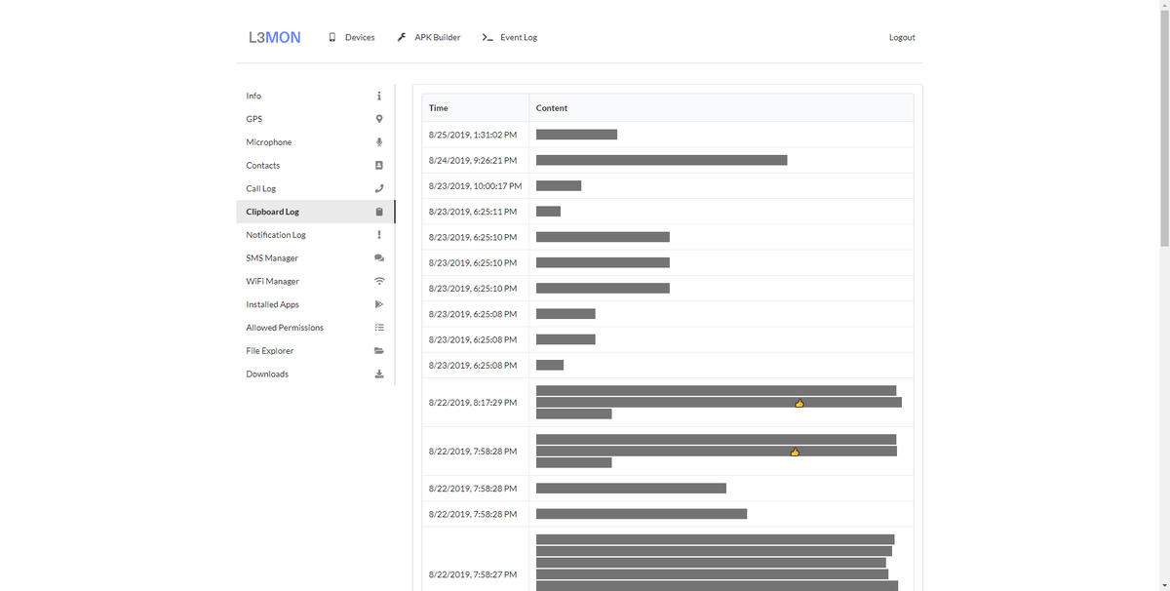The width and height of the screenshot is (1170, 591).
Task: Open the Event Log page
Action: (x=510, y=37)
